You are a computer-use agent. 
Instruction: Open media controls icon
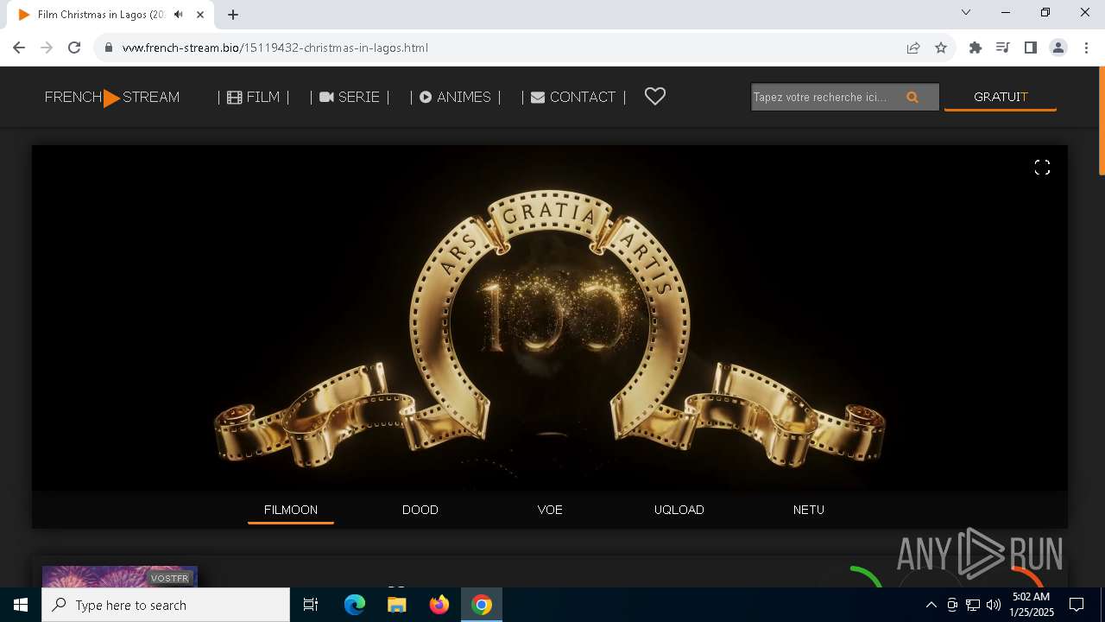[x=1003, y=48]
